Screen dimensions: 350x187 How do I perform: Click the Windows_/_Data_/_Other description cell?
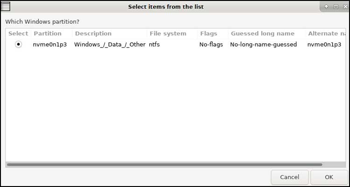tap(110, 45)
